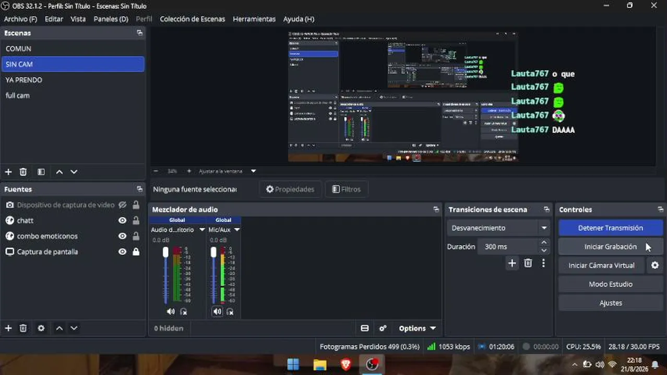Open source properties gear in Fuentes toolbar
This screenshot has height=375, width=667.
click(41, 328)
